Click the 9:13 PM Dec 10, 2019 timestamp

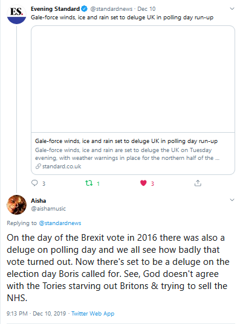tap(36, 314)
